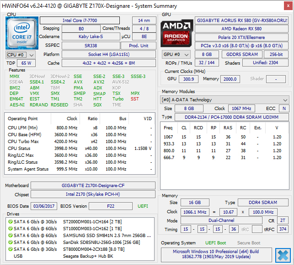294x265 pixels.
Task: Click the DDR4-2134 / PC4-17000 module type field
Action: coord(231,117)
